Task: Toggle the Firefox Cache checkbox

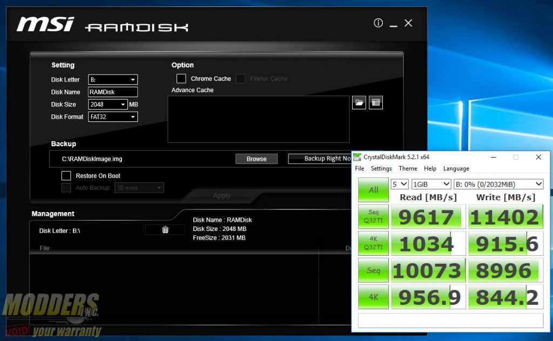Action: (x=240, y=79)
